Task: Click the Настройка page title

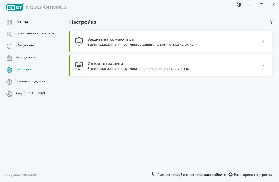Action: tap(83, 22)
